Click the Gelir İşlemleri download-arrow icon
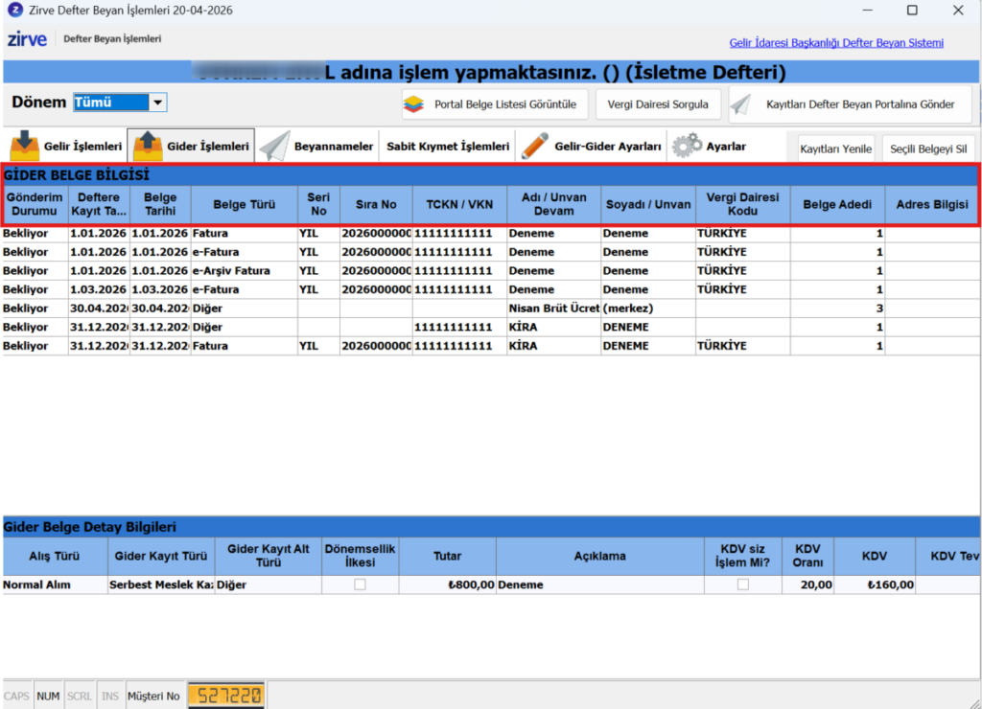982x709 pixels. (x=24, y=146)
